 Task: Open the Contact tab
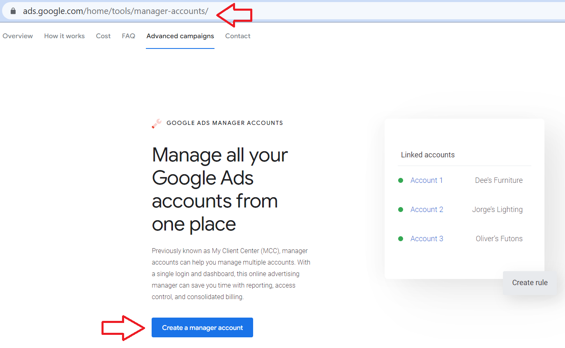tap(238, 36)
